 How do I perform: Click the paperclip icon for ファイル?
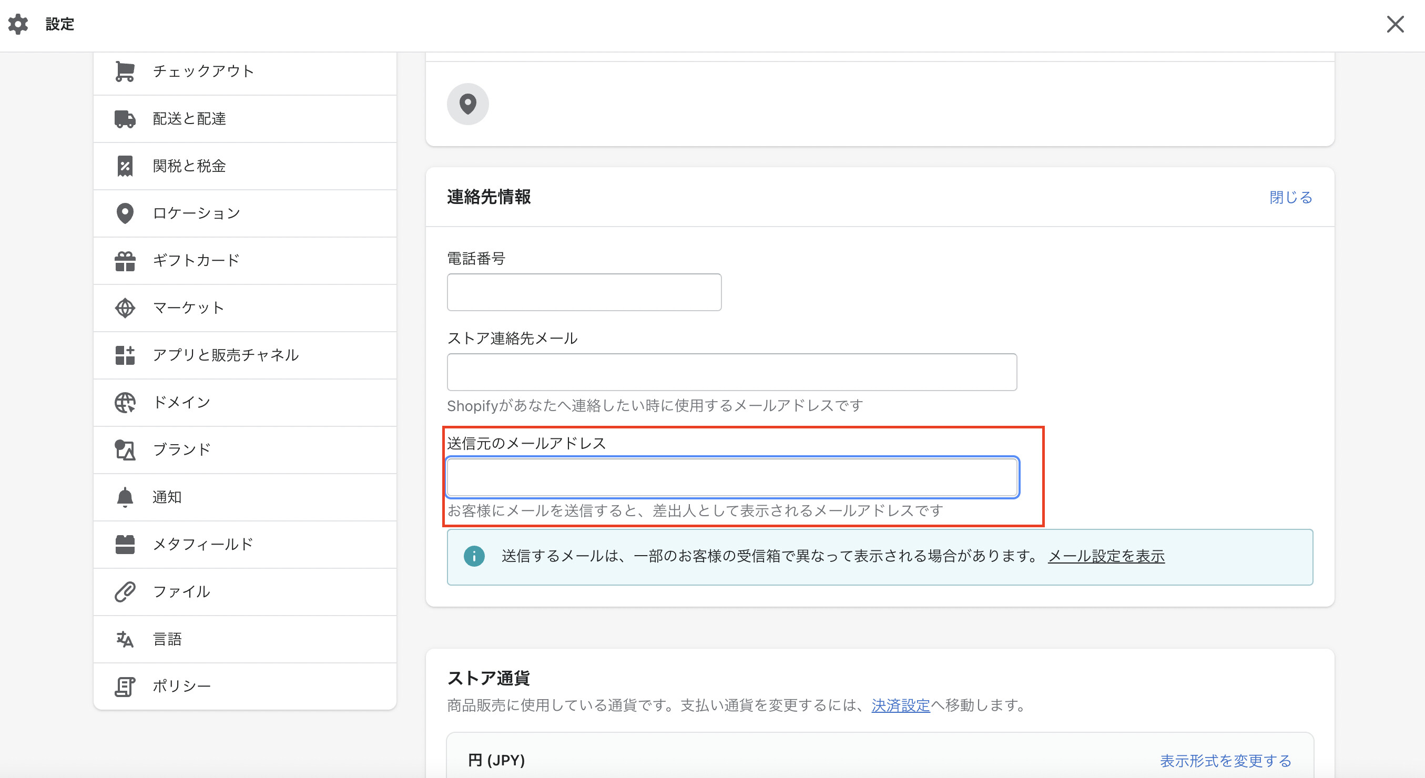125,592
